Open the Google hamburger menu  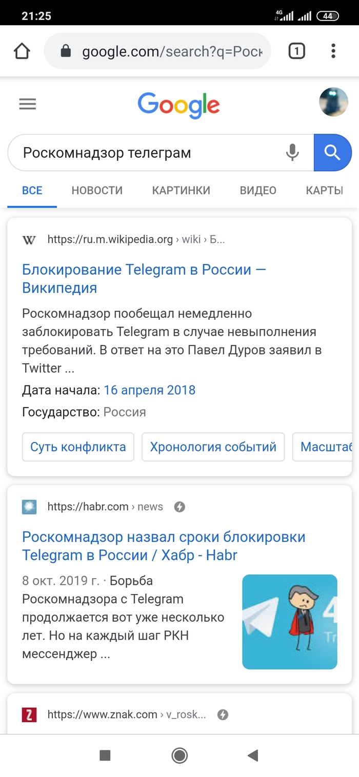(x=28, y=105)
